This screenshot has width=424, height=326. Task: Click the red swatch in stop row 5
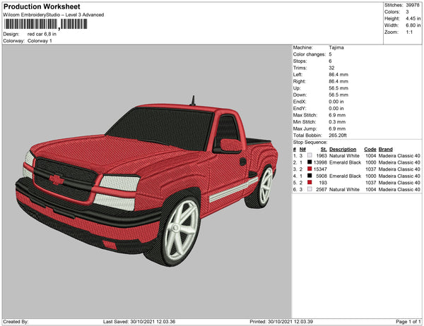[310, 182]
